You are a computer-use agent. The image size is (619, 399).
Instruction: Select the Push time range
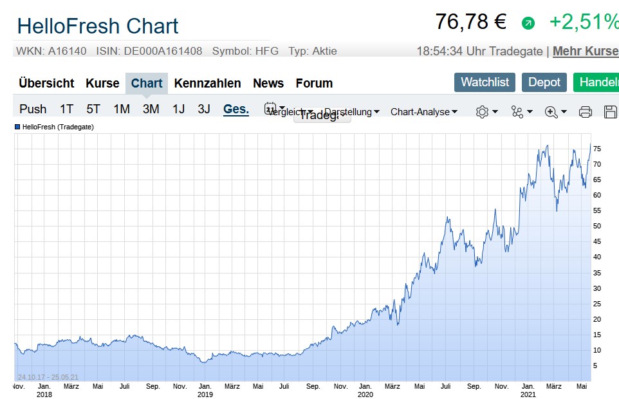point(33,109)
